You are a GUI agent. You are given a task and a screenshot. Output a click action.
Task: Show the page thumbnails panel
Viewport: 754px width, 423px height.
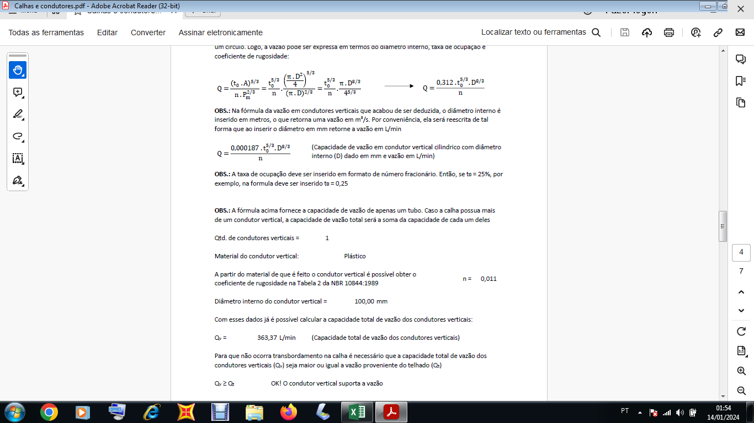point(741,102)
